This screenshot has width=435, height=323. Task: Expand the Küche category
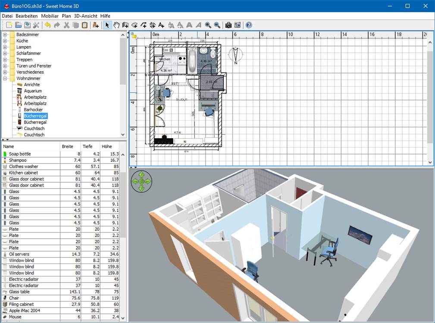point(5,41)
